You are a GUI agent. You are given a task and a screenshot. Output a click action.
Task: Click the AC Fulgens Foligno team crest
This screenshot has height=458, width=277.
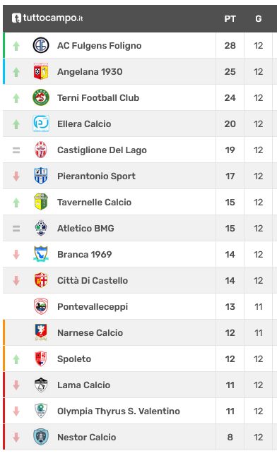pyautogui.click(x=41, y=45)
